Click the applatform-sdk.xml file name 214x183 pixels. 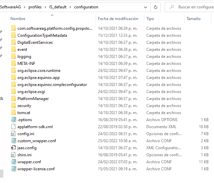coord(35,127)
